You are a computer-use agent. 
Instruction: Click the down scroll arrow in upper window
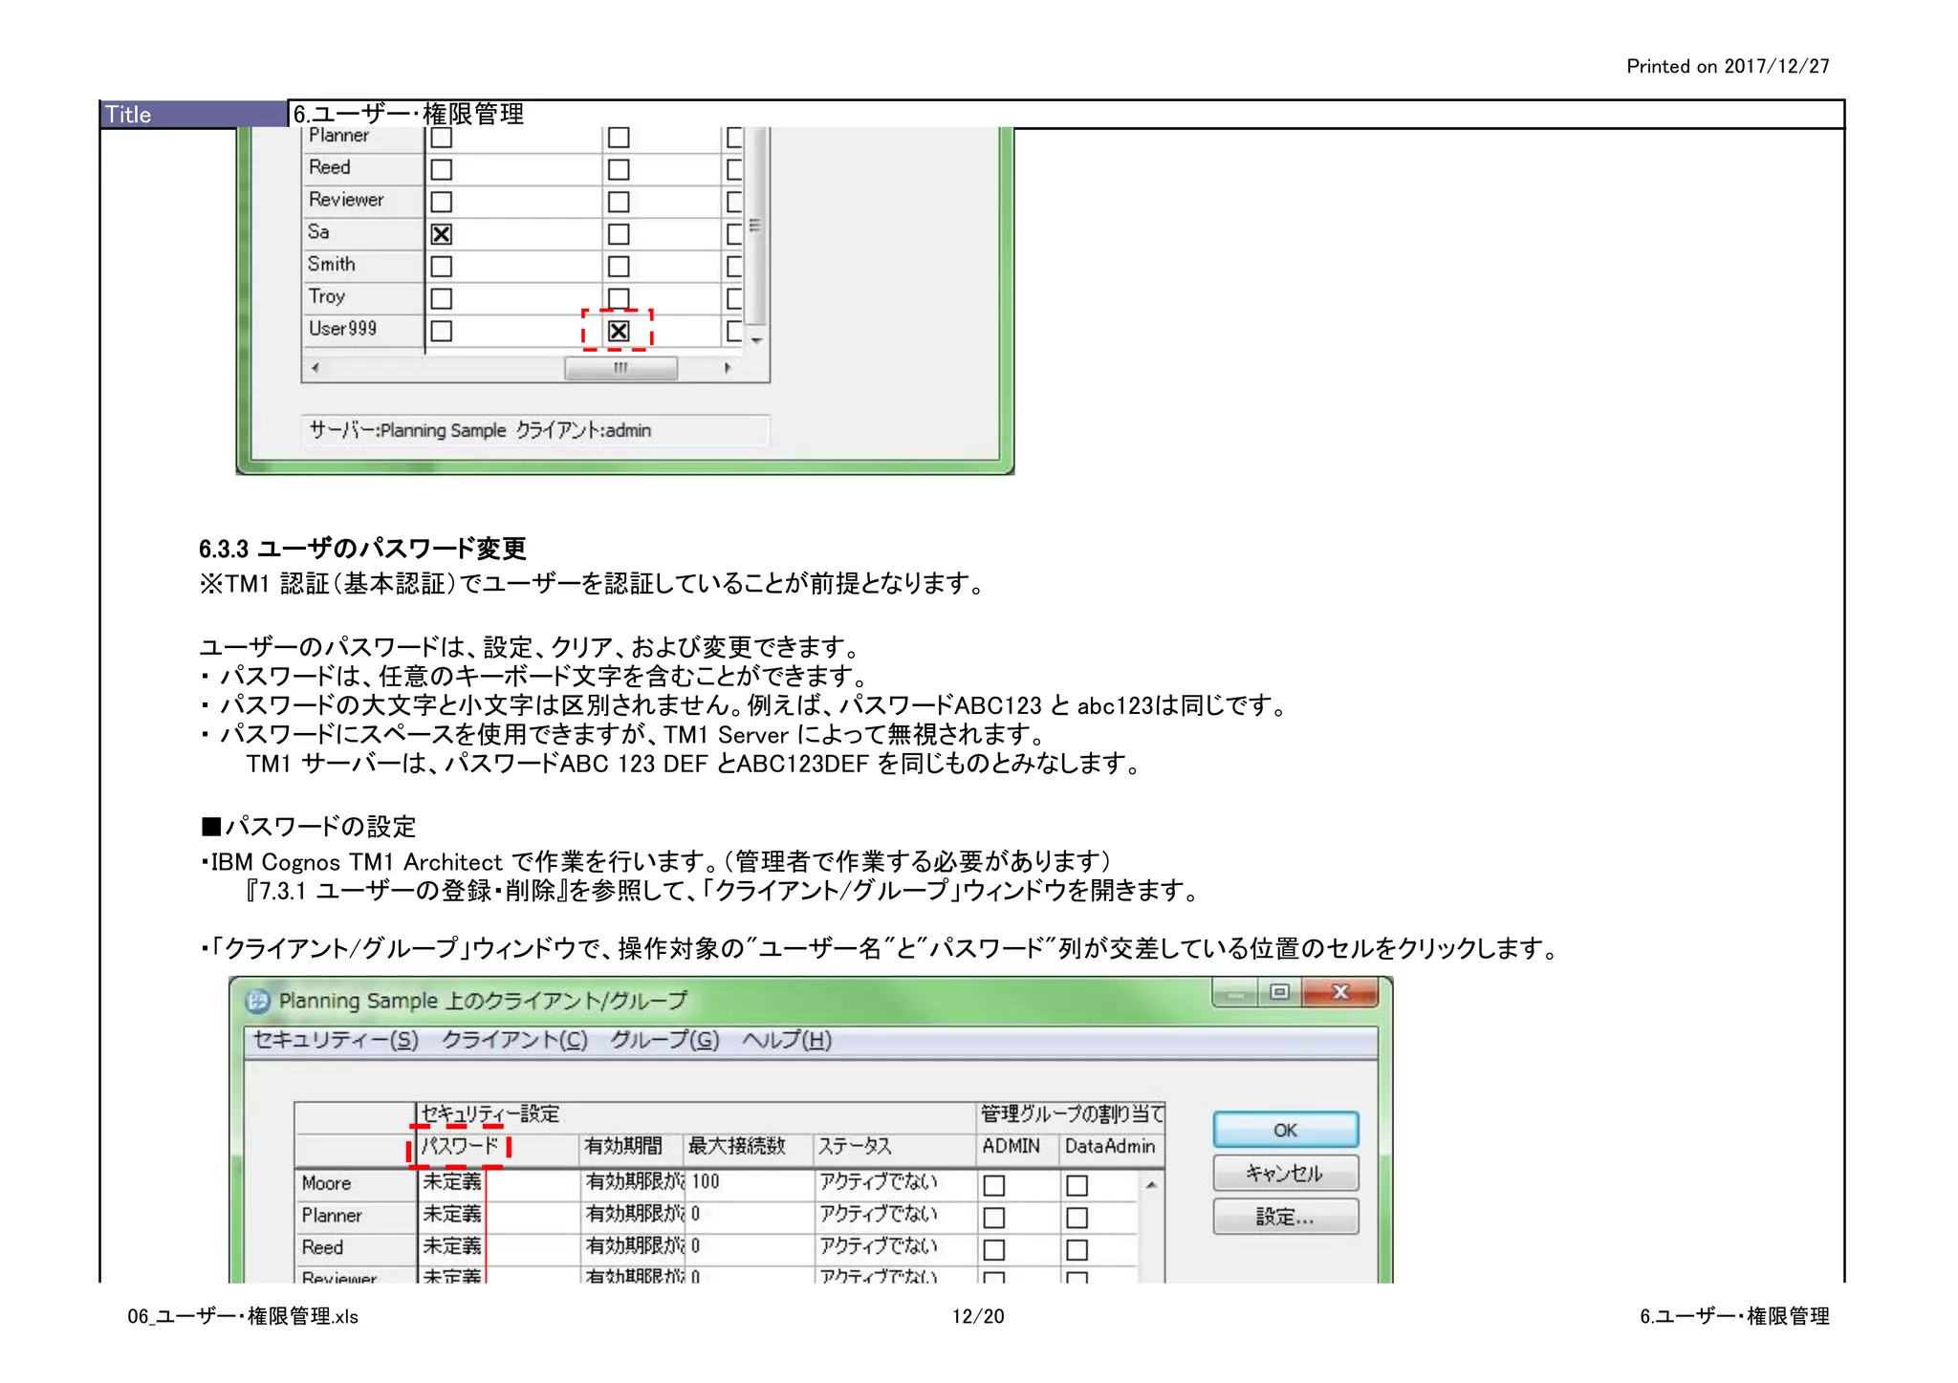pyautogui.click(x=756, y=341)
